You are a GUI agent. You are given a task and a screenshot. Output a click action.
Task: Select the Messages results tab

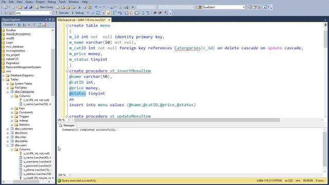[x=67, y=125]
